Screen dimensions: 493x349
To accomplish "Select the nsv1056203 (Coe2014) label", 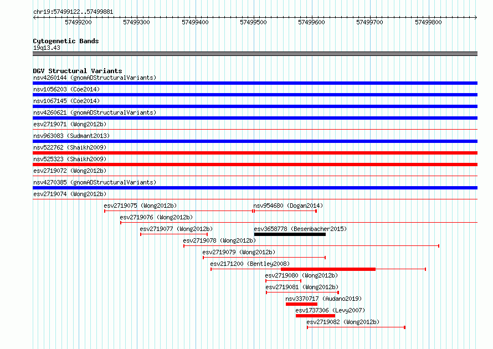I will pyautogui.click(x=66, y=89).
